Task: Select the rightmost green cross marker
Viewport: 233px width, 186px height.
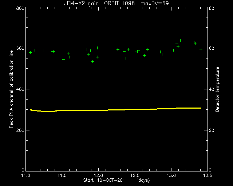Action: coord(201,49)
